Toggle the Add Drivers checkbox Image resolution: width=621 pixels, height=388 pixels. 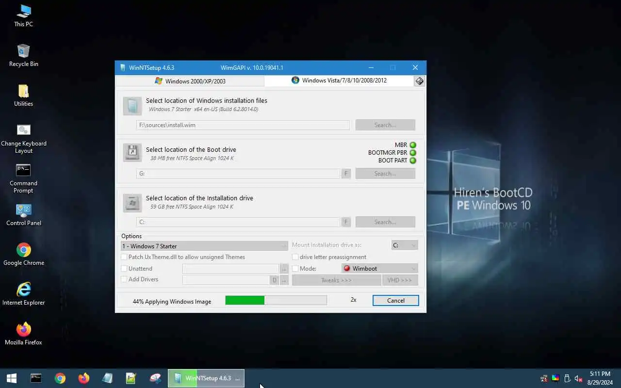(124, 279)
